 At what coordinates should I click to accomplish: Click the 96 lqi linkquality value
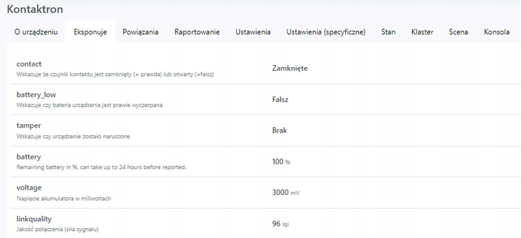[x=280, y=224]
